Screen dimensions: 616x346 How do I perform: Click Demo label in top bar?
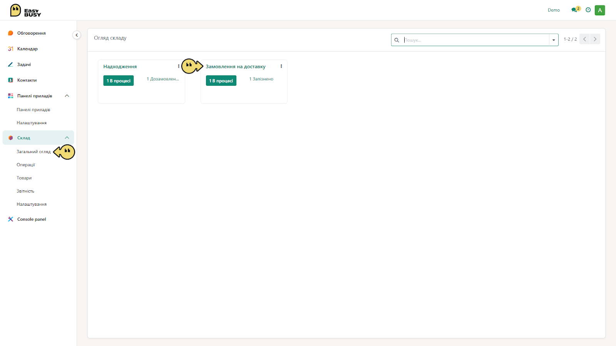pos(554,10)
